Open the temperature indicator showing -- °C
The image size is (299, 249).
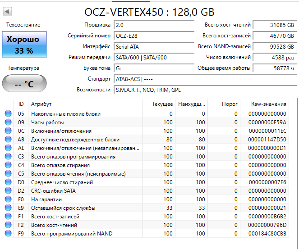[24, 83]
